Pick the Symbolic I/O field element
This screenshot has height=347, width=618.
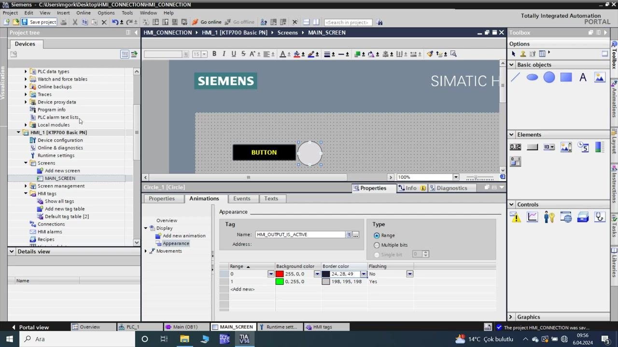tap(549, 147)
